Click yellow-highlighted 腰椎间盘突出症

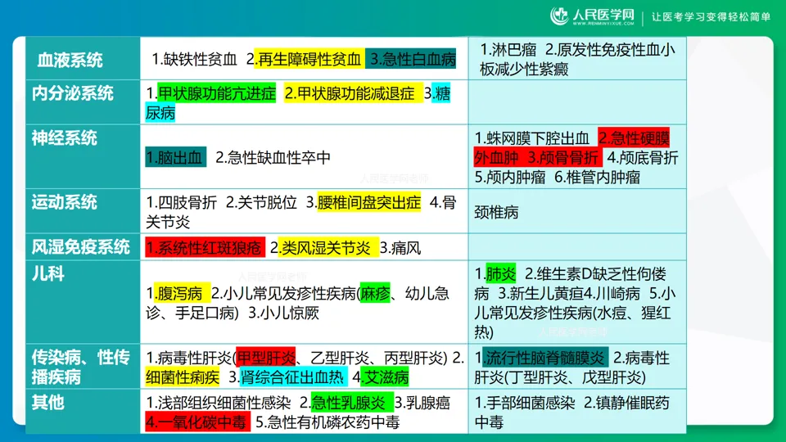(369, 202)
